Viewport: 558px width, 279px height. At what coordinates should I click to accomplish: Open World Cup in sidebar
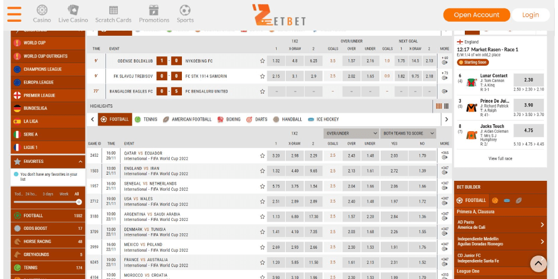[x=48, y=43]
